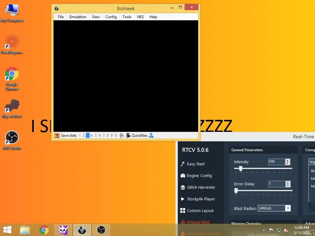This screenshot has height=236, width=315.
Task: Open My Computer desktop icon
Action: pos(12,13)
